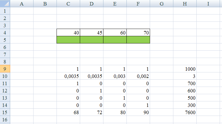Select row 3 header
The width and height of the screenshot is (222, 124).
click(x=5, y=25)
